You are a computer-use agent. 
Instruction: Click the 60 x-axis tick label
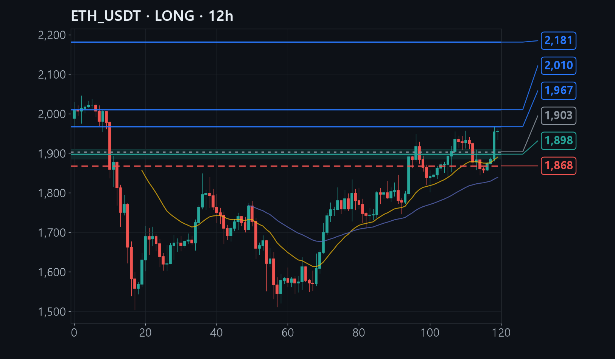[288, 333]
